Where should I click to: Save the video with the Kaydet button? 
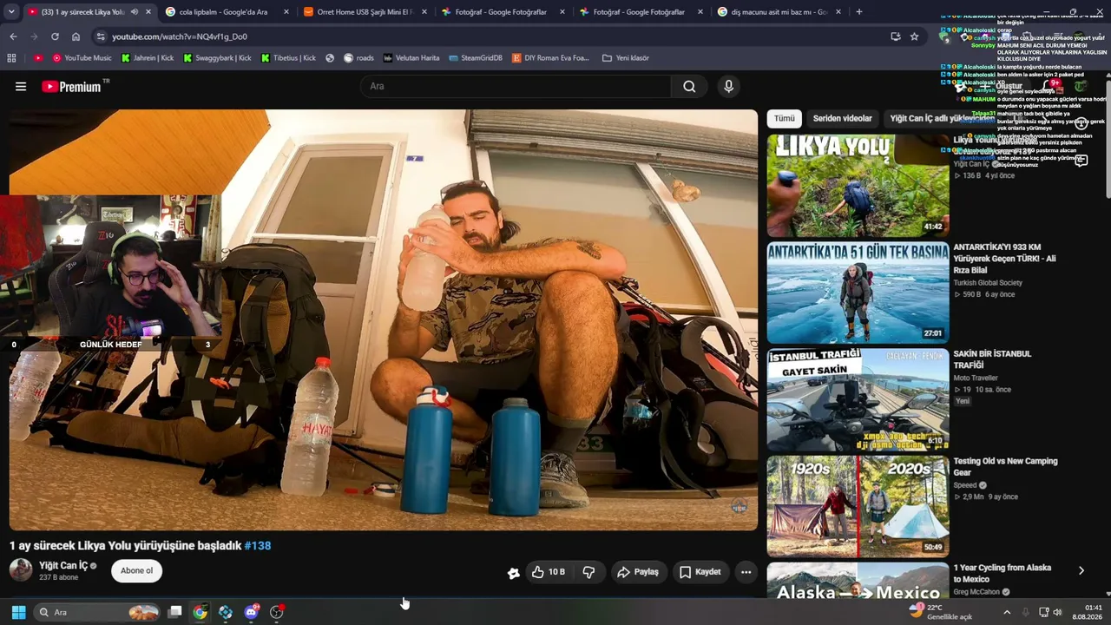pyautogui.click(x=700, y=572)
